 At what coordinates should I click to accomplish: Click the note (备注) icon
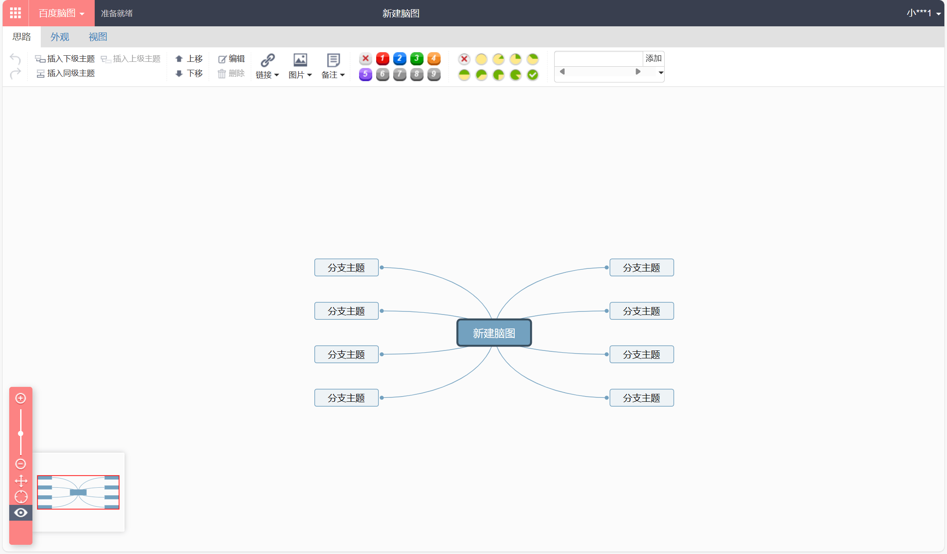click(x=333, y=60)
